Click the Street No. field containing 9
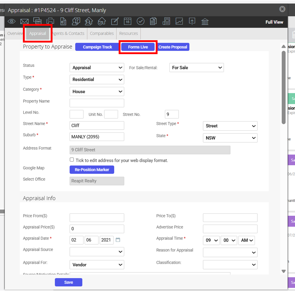The image size is (295, 292). (172, 114)
